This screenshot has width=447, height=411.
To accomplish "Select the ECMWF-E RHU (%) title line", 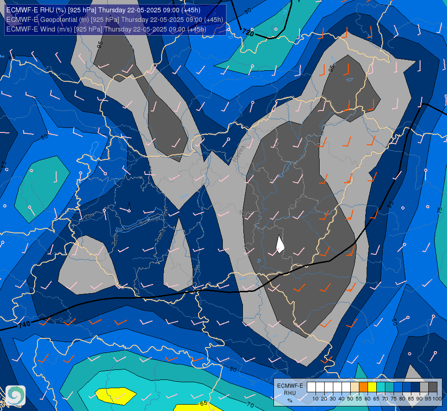I will point(103,10).
